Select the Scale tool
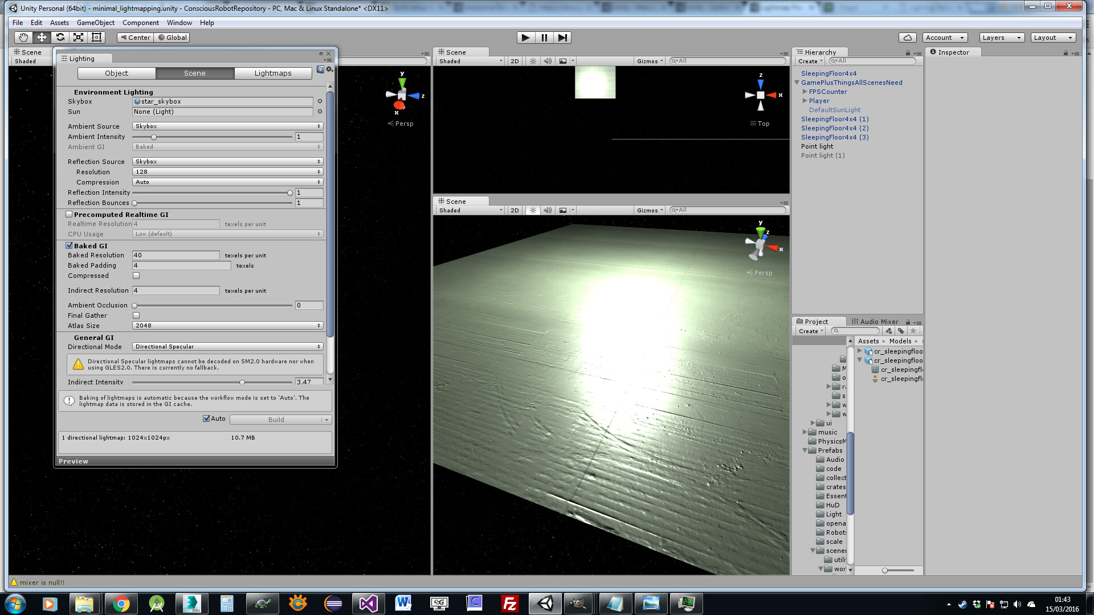1094x615 pixels. click(x=78, y=38)
